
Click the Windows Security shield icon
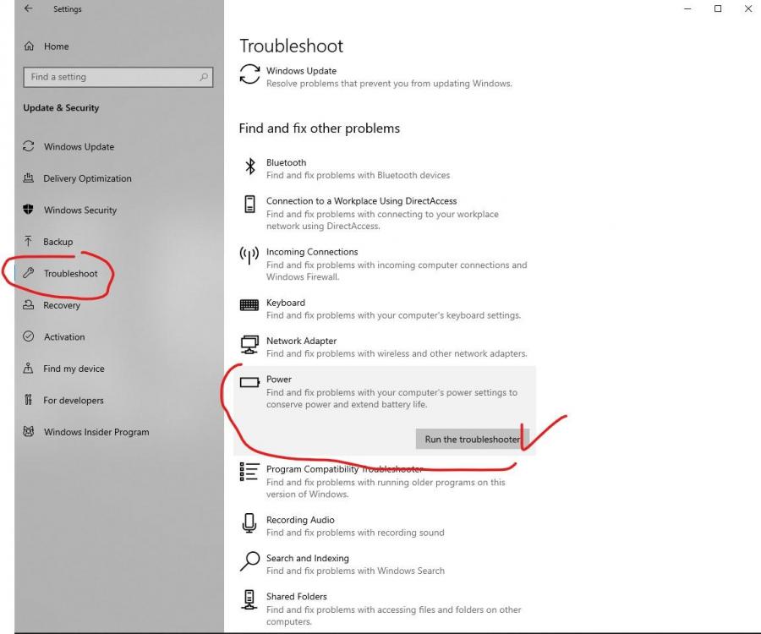coord(28,210)
